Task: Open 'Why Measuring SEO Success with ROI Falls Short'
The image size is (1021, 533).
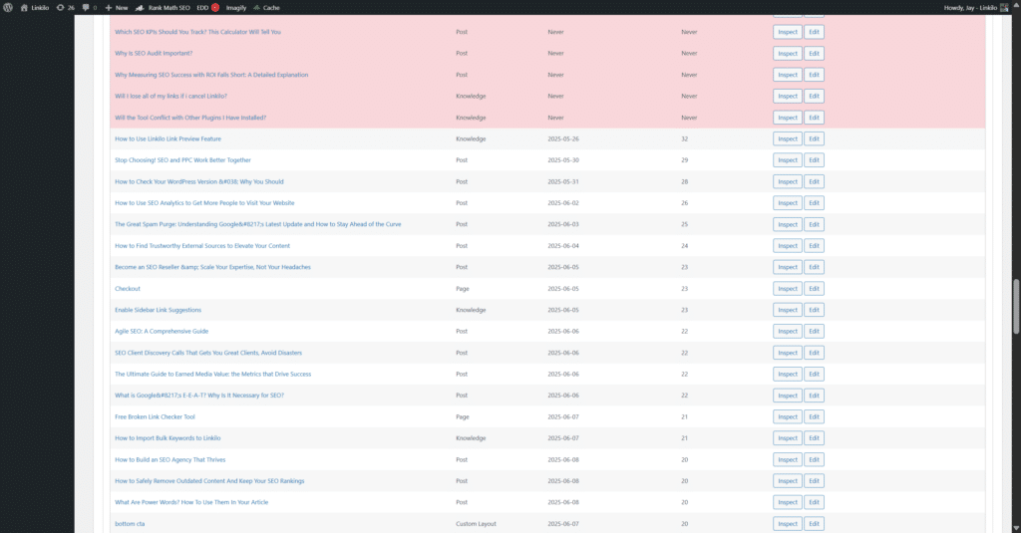Action: click(211, 75)
